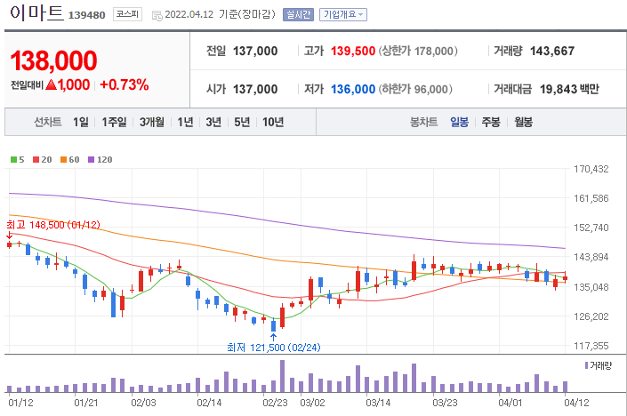Click the current price 138,000

53,60
